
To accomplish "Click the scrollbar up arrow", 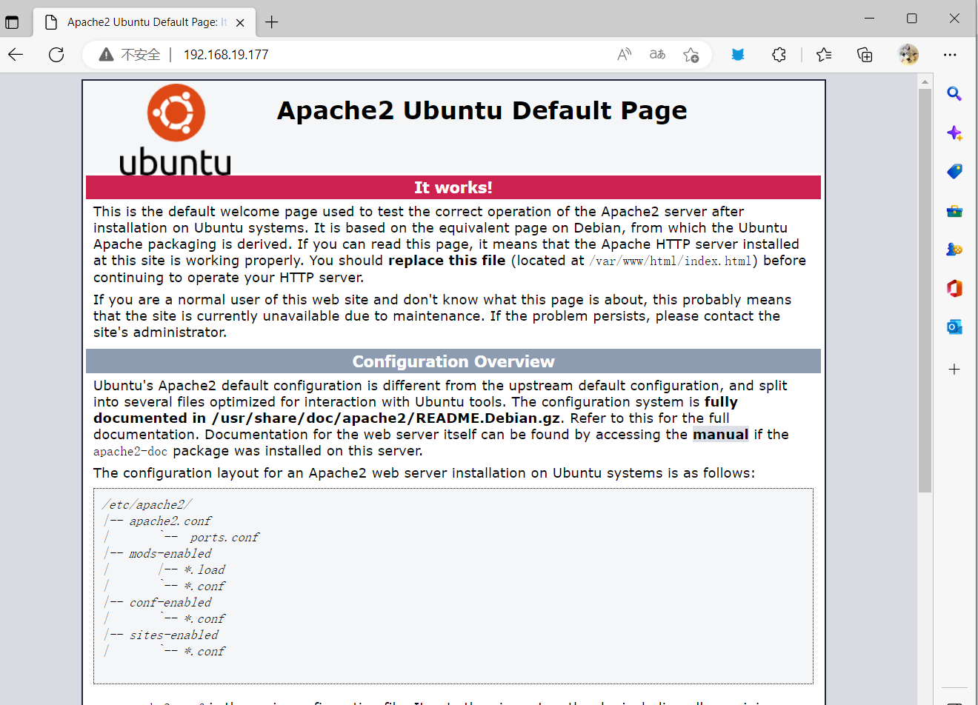I will click(925, 81).
